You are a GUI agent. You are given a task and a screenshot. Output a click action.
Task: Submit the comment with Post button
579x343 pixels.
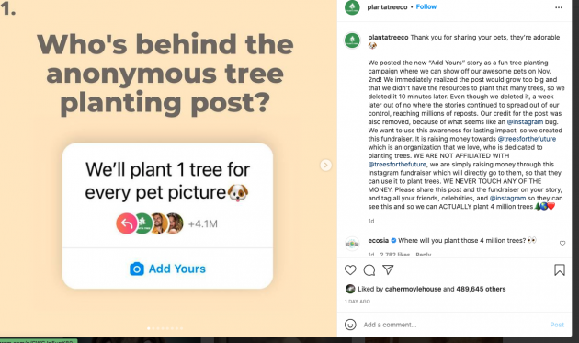557,325
